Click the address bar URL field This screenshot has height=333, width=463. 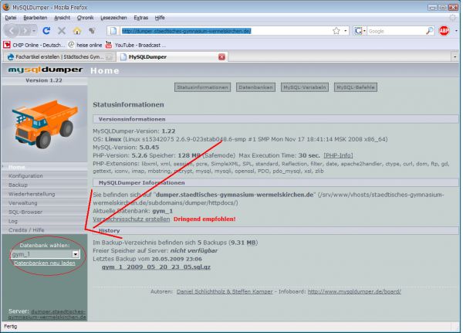pos(226,31)
